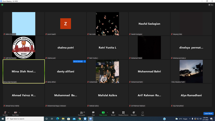This screenshot has width=215, height=121.
Task: Select the Alya Ramadhani participant tile
Action: tap(191, 95)
